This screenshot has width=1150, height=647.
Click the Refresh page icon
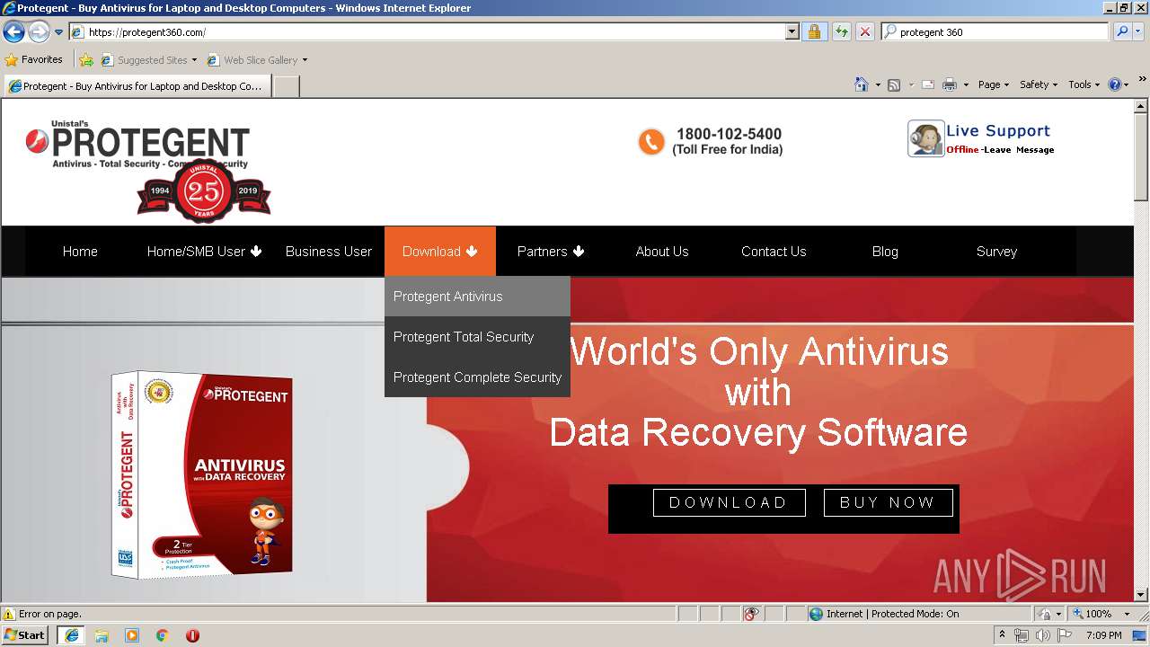(841, 31)
